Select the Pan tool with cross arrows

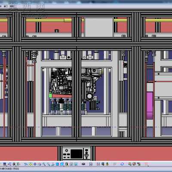click(x=35, y=164)
